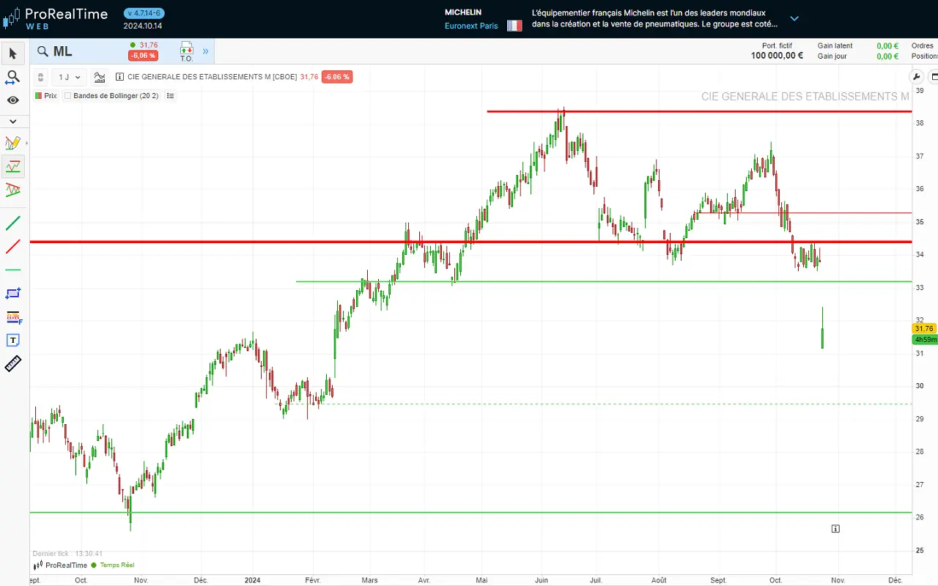938x586 pixels.
Task: Open the ML symbol search magnifier
Action: 43,51
